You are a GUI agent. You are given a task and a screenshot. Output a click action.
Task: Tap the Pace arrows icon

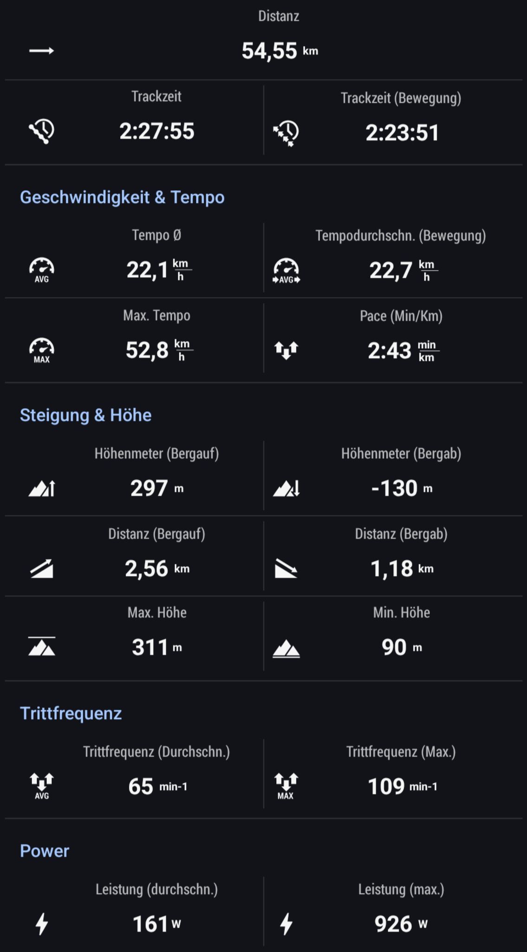pyautogui.click(x=286, y=350)
